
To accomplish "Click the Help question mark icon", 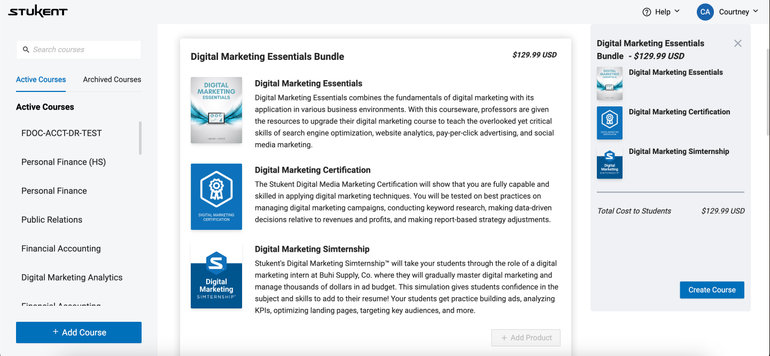I will pos(647,12).
